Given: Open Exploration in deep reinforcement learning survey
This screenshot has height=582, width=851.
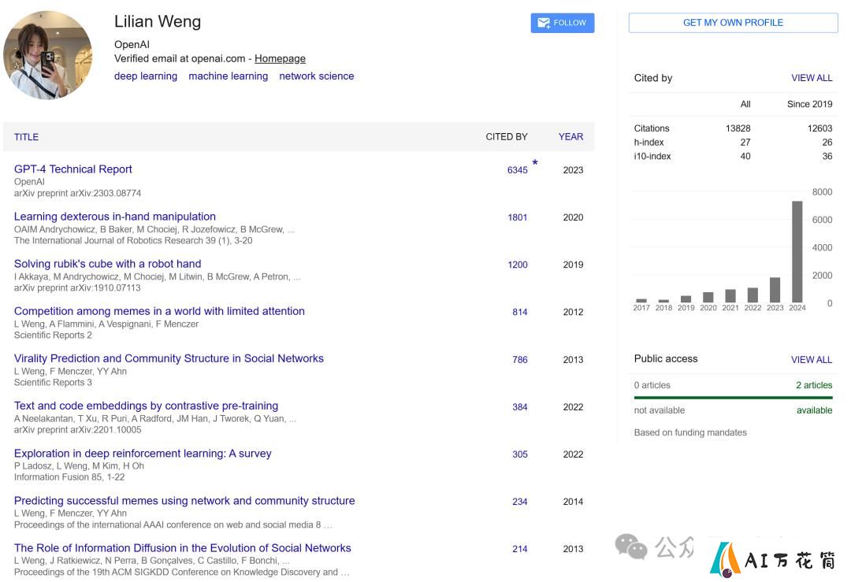Looking at the screenshot, I should click(143, 454).
